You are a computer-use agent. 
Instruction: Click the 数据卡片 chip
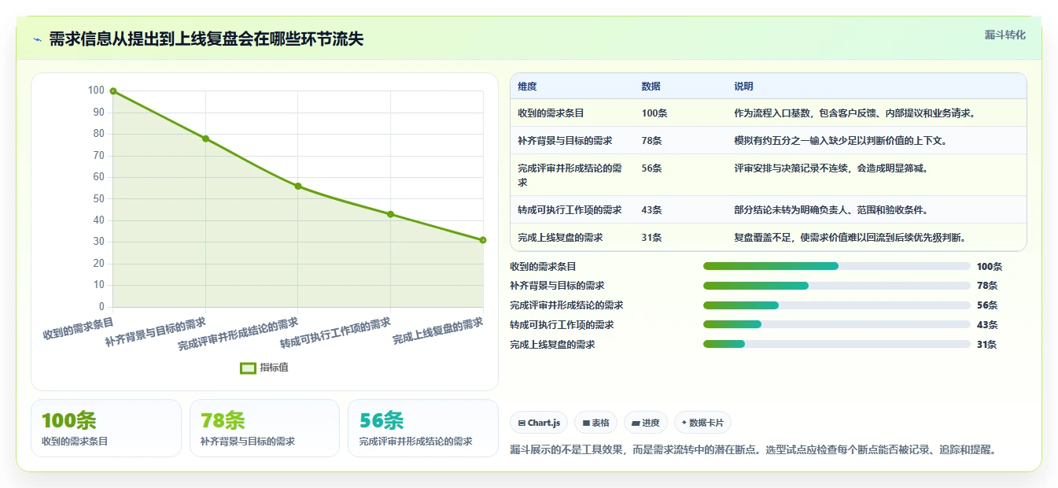pyautogui.click(x=702, y=423)
